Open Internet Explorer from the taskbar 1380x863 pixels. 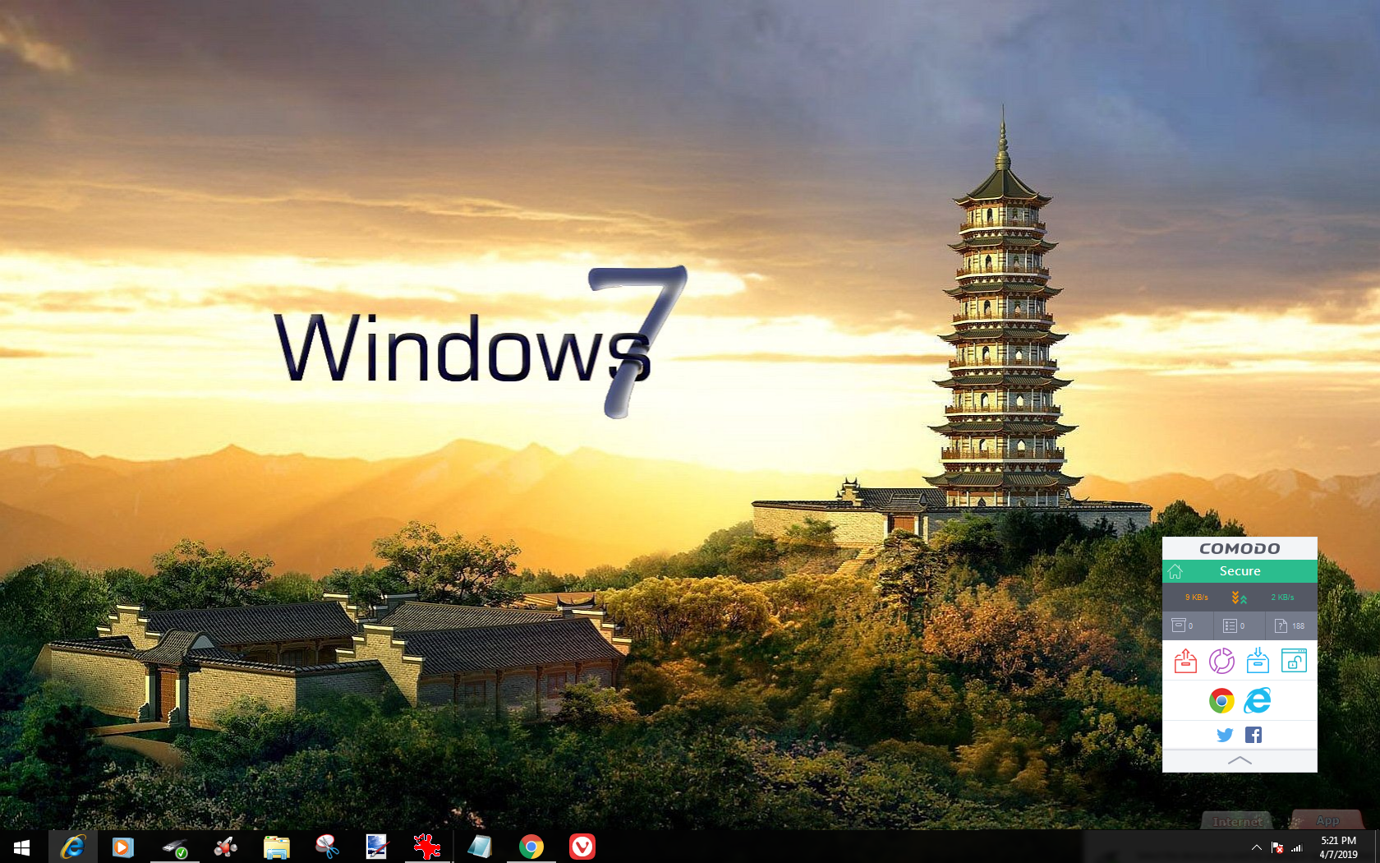point(73,847)
